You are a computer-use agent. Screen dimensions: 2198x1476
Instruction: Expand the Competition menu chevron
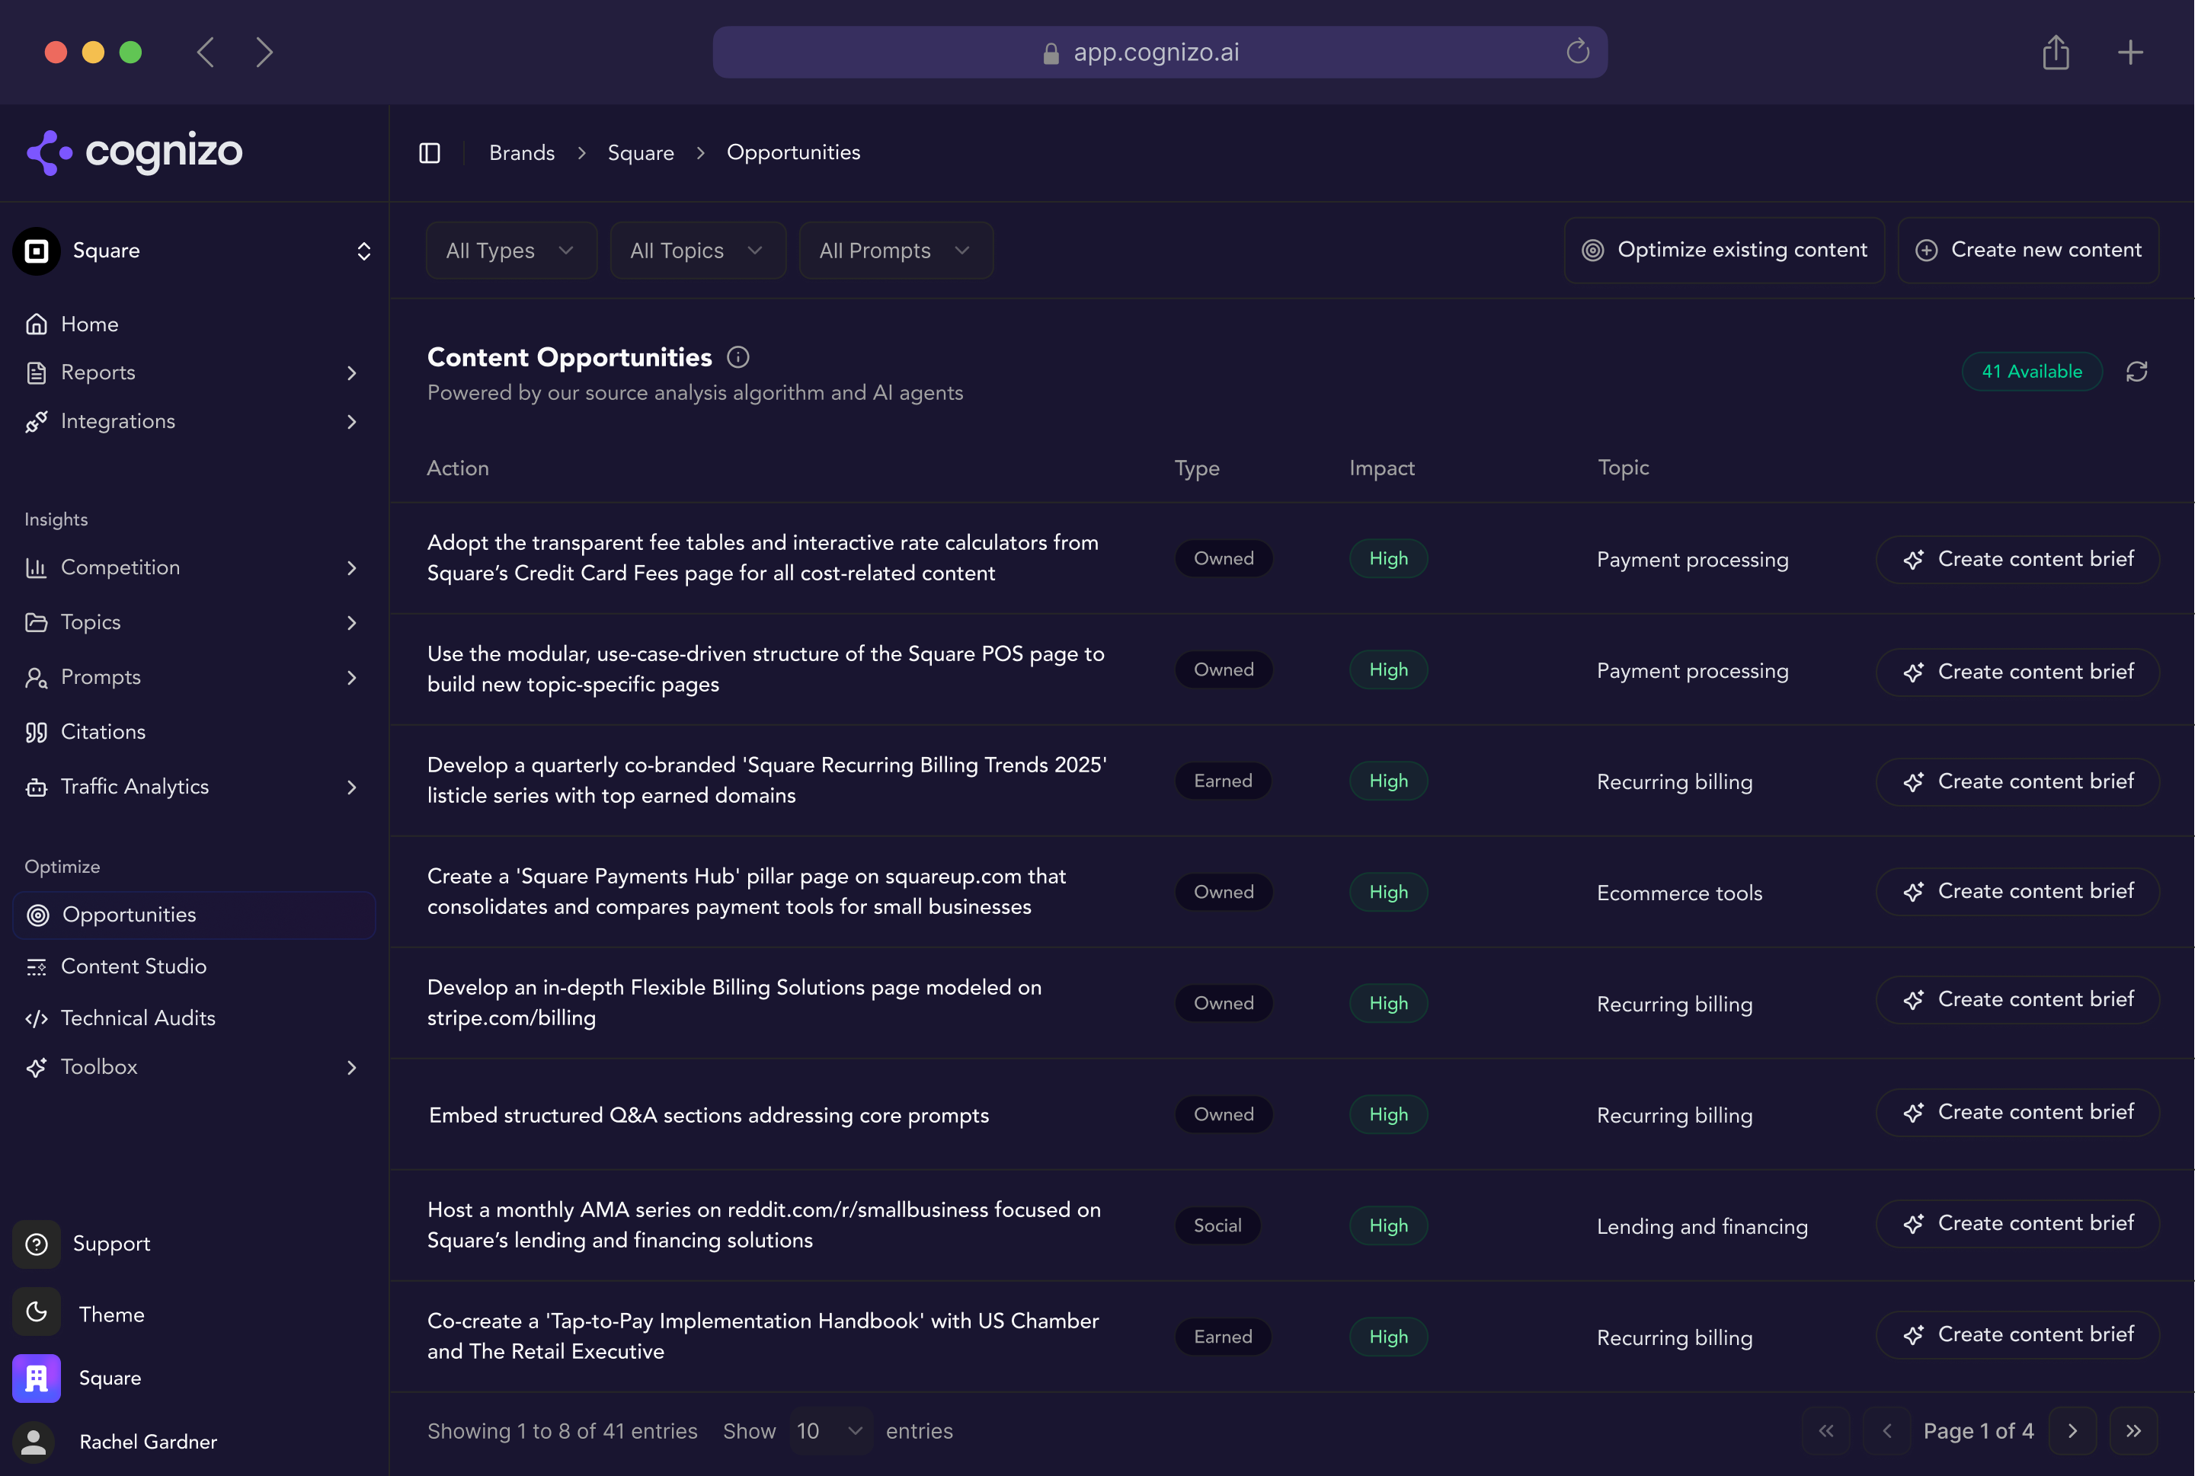[x=351, y=567]
